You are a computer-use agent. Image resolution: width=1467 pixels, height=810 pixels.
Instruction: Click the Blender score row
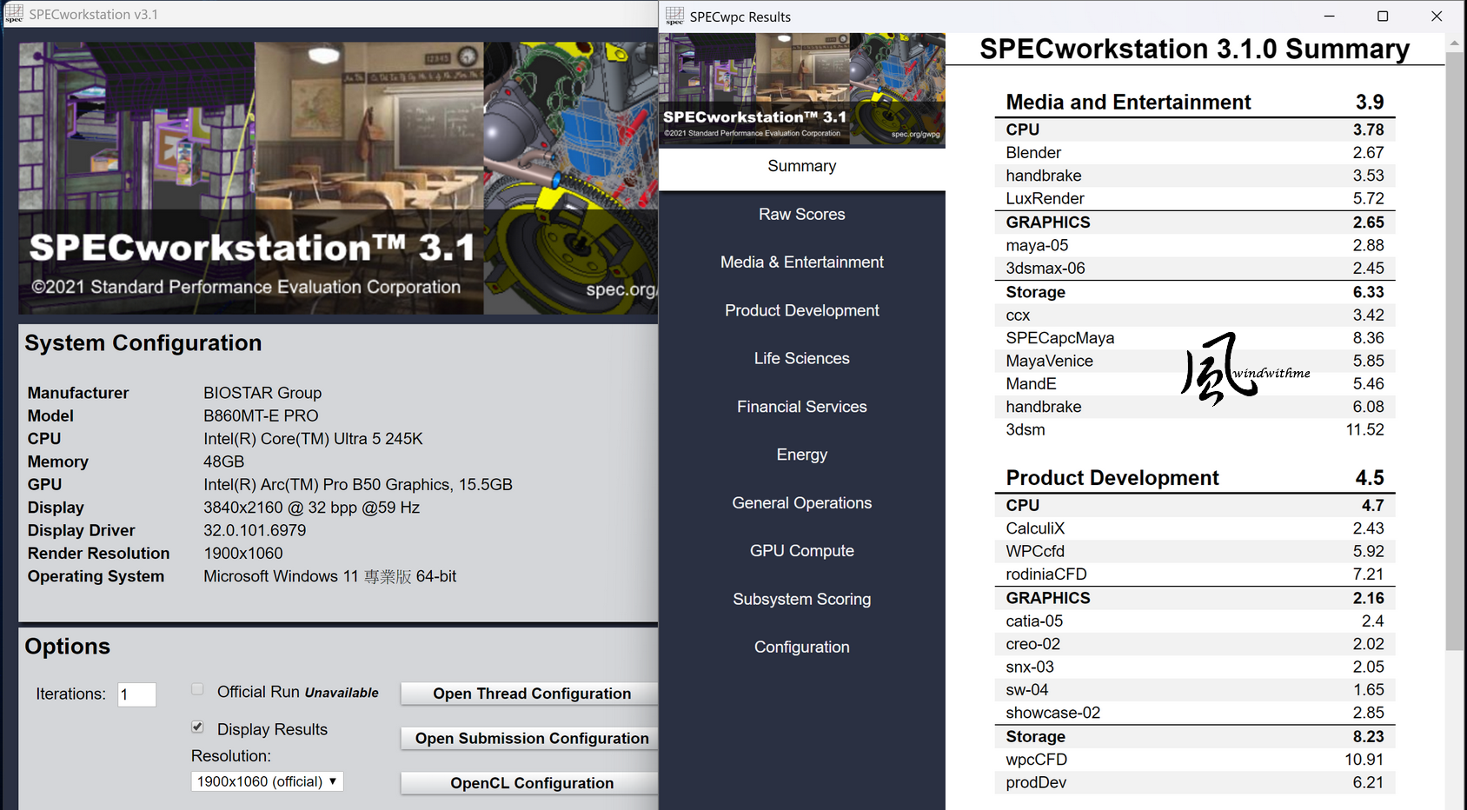pyautogui.click(x=1195, y=153)
